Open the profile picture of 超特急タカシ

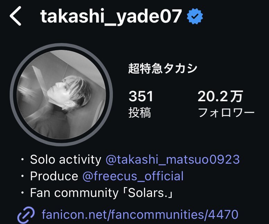[61, 95]
